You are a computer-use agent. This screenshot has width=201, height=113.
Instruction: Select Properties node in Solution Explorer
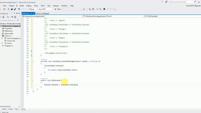click(8, 29)
